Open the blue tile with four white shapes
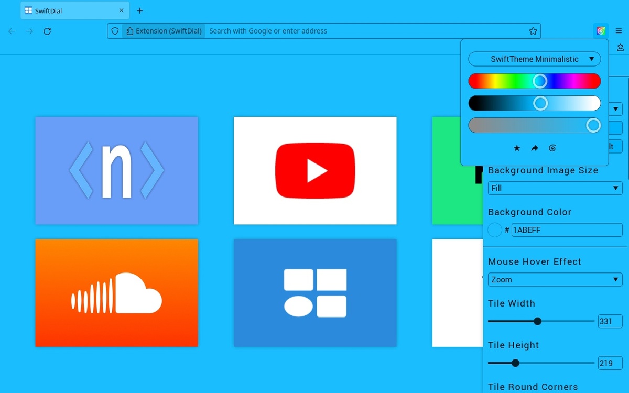 315,293
